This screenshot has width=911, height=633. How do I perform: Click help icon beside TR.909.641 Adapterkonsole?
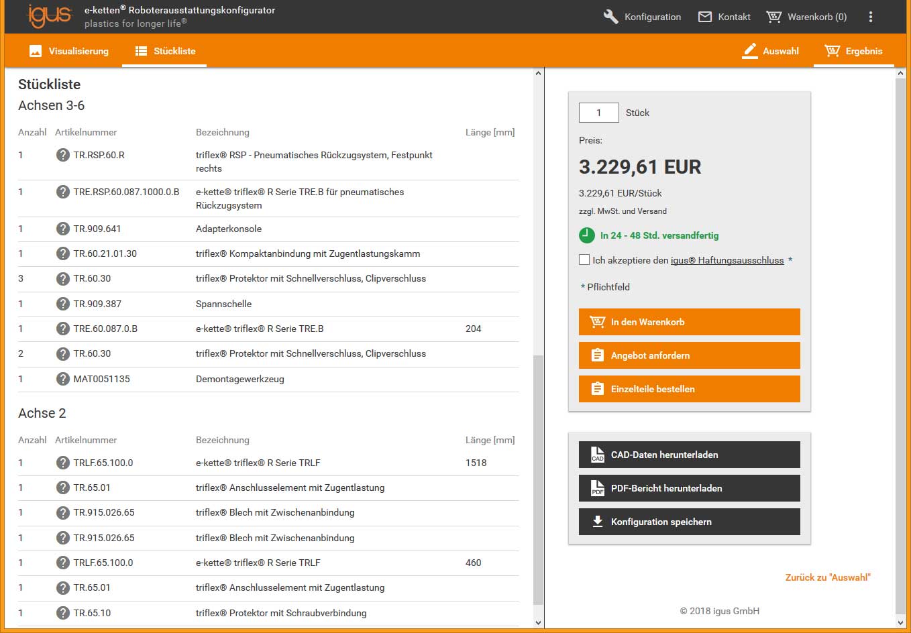click(x=62, y=229)
